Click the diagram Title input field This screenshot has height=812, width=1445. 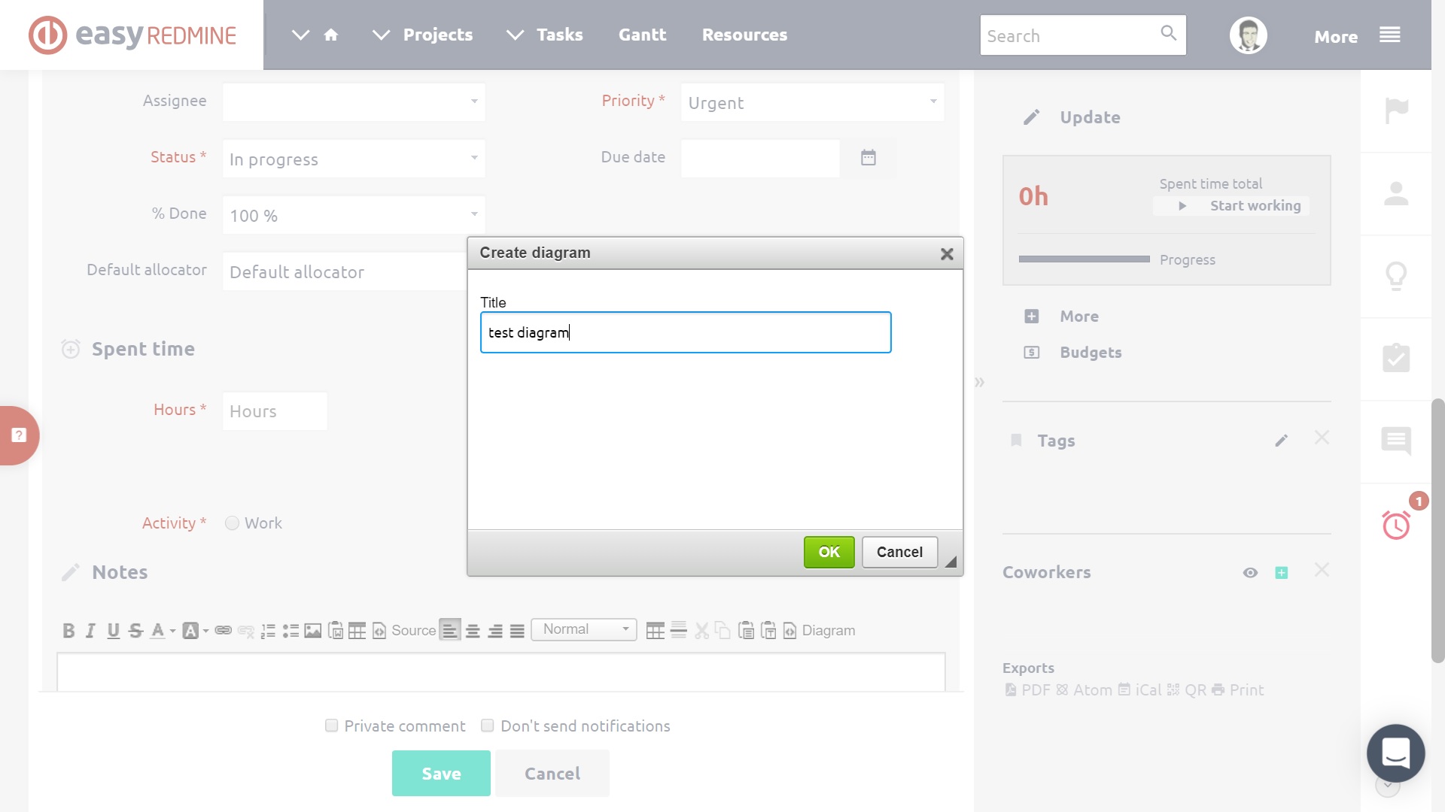pos(685,332)
